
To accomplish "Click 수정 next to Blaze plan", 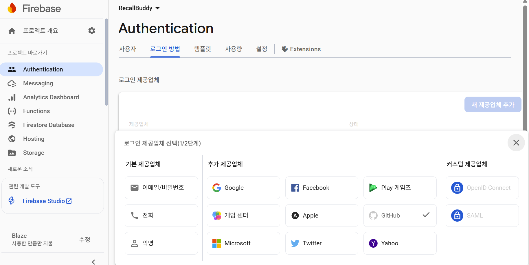I will (85, 240).
